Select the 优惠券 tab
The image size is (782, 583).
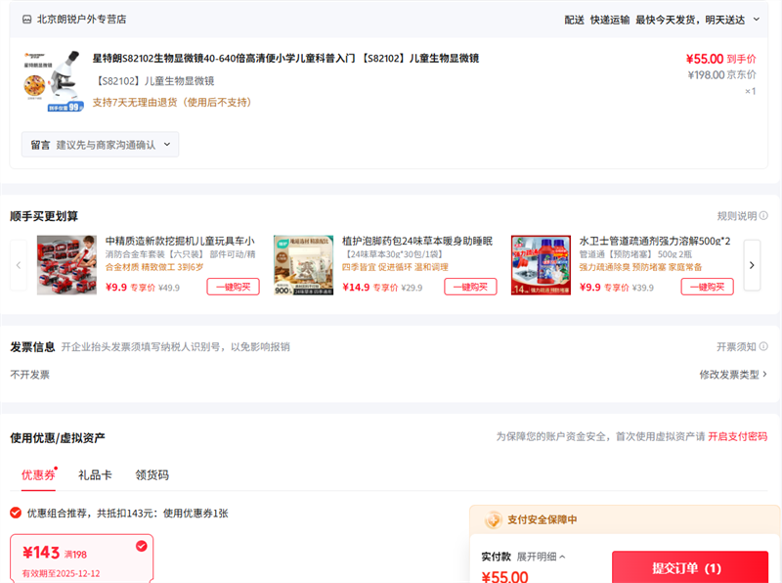pos(38,475)
